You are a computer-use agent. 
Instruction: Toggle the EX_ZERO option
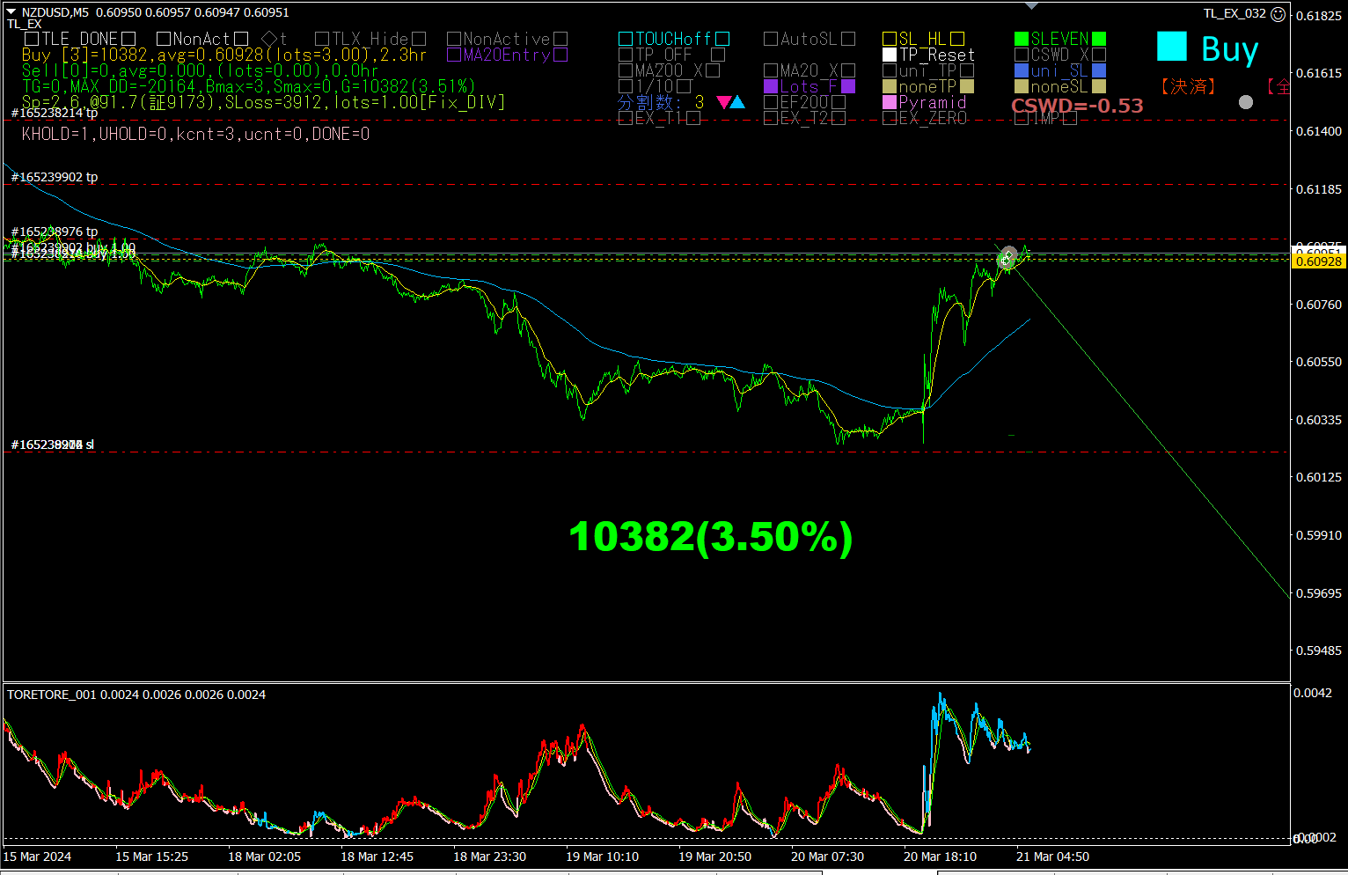(x=925, y=118)
